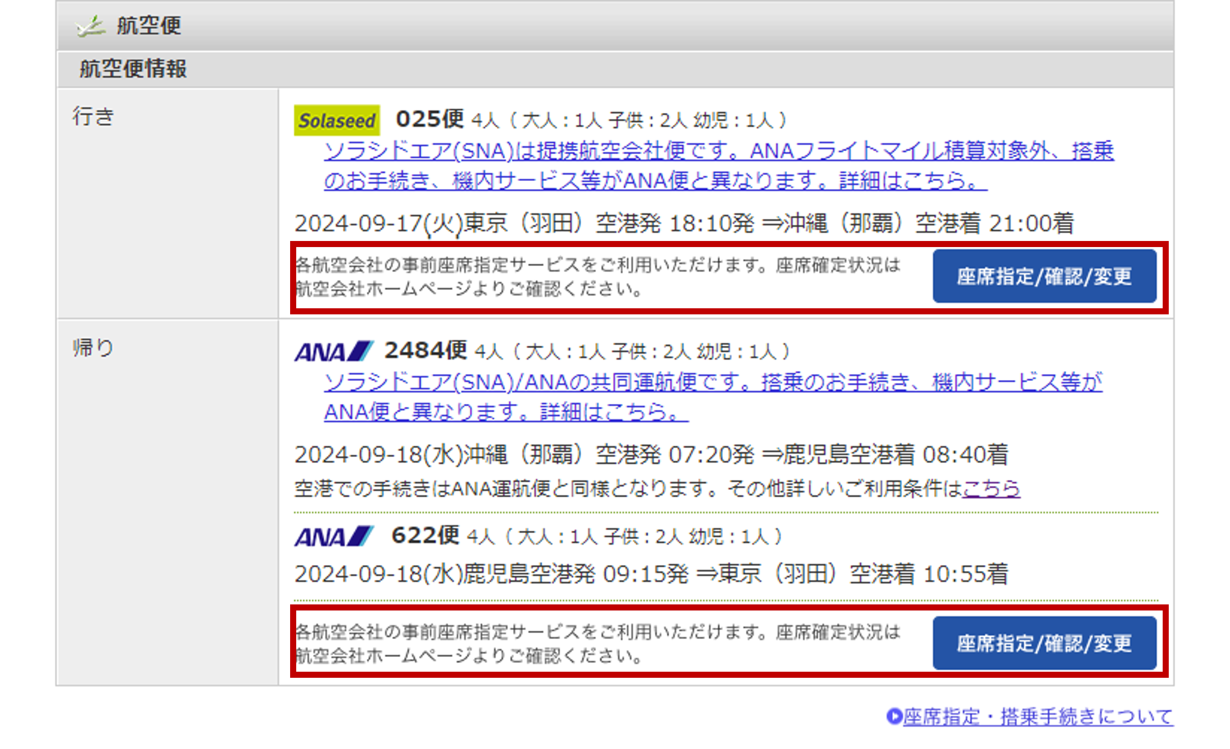
Task: Open the ソラシドエア(SNA)/ANAの共同運航便です link
Action: pyautogui.click(x=713, y=397)
